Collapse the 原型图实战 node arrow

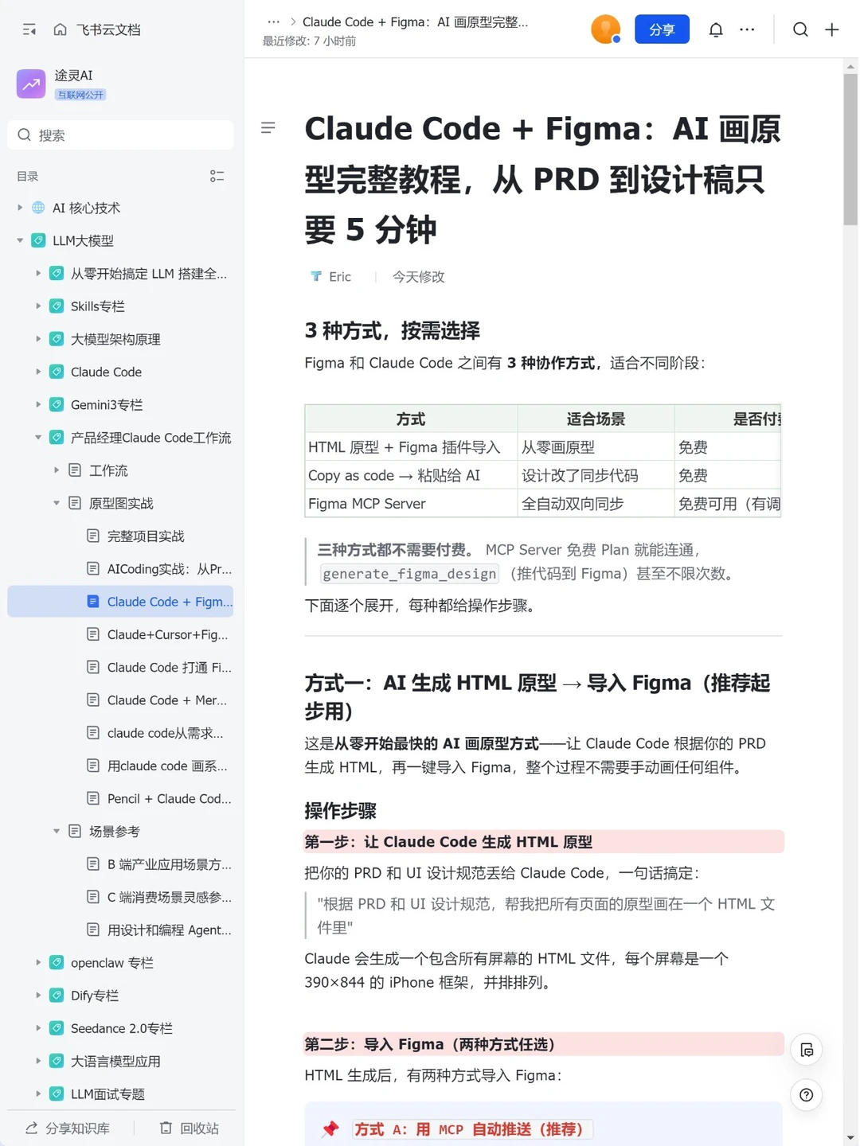57,503
